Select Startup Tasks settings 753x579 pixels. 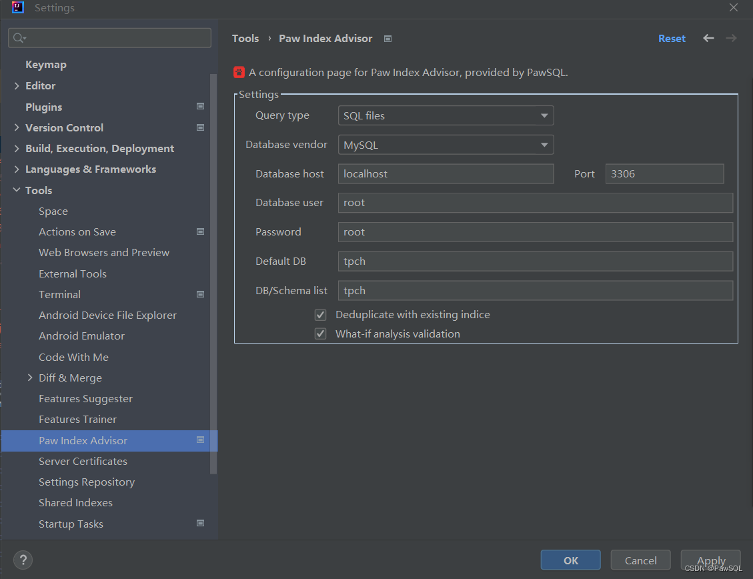(x=71, y=524)
